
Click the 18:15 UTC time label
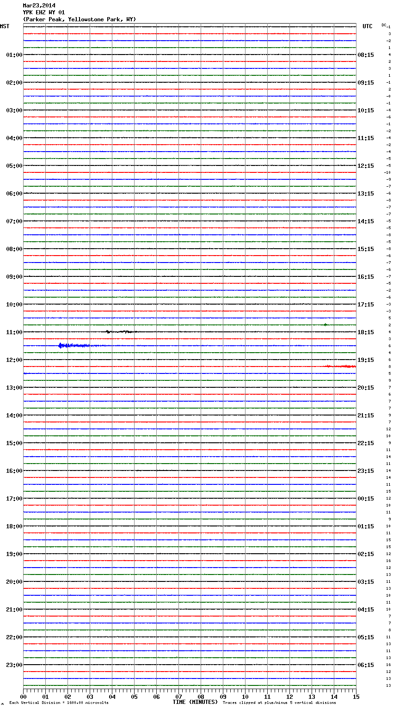click(x=366, y=332)
